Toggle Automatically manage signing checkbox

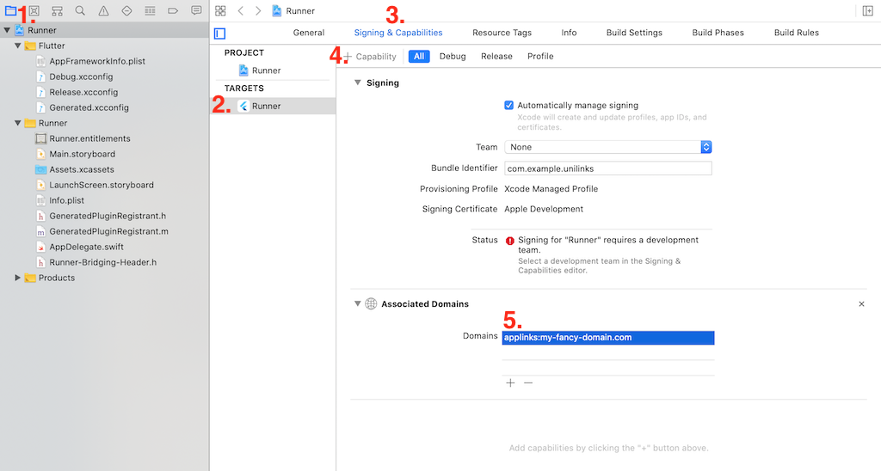[x=508, y=105]
